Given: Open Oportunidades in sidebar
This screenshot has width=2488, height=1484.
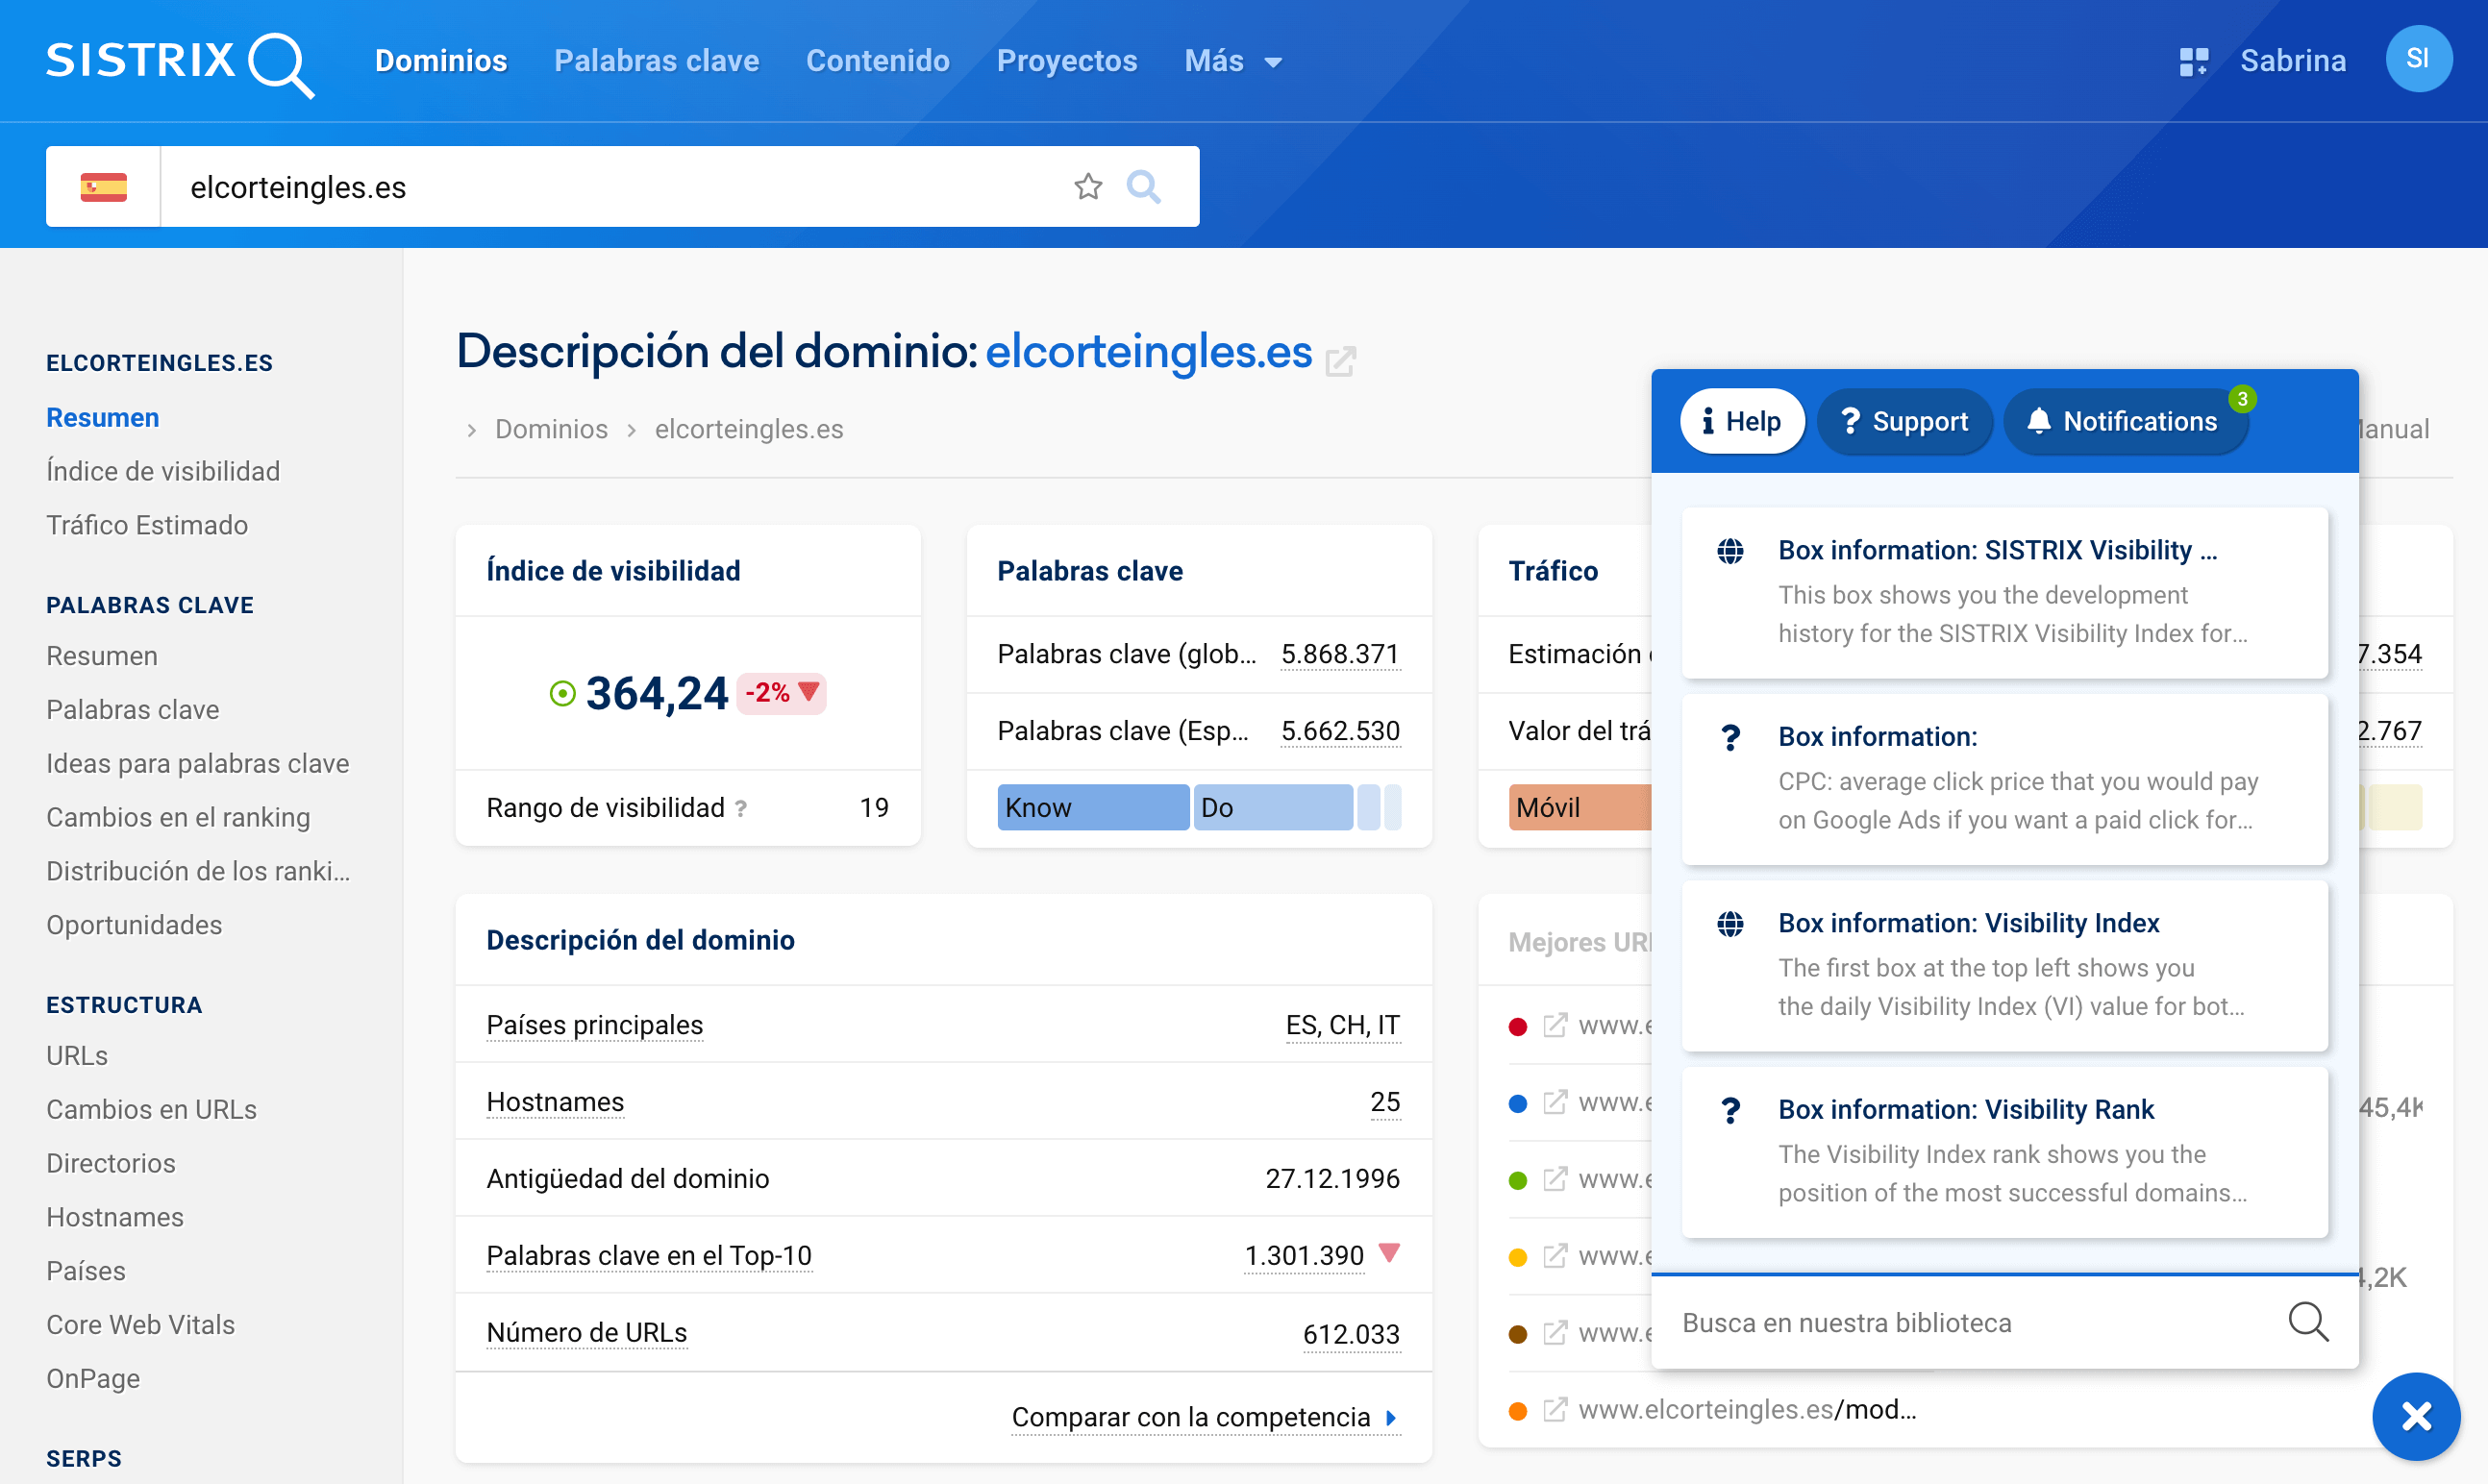Looking at the screenshot, I should point(134,925).
